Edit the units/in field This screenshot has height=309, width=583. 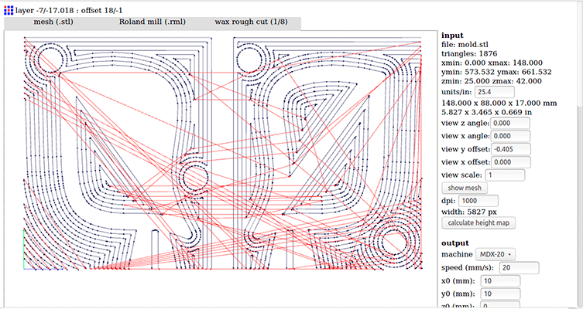495,92
